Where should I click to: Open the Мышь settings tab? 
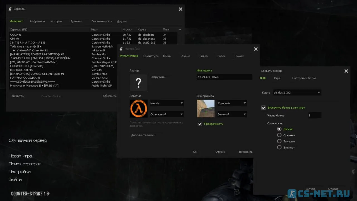tap(167, 56)
